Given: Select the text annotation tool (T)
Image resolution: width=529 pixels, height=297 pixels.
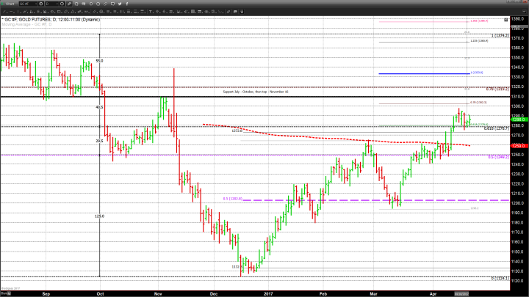Looking at the screenshot, I should pos(151,12).
